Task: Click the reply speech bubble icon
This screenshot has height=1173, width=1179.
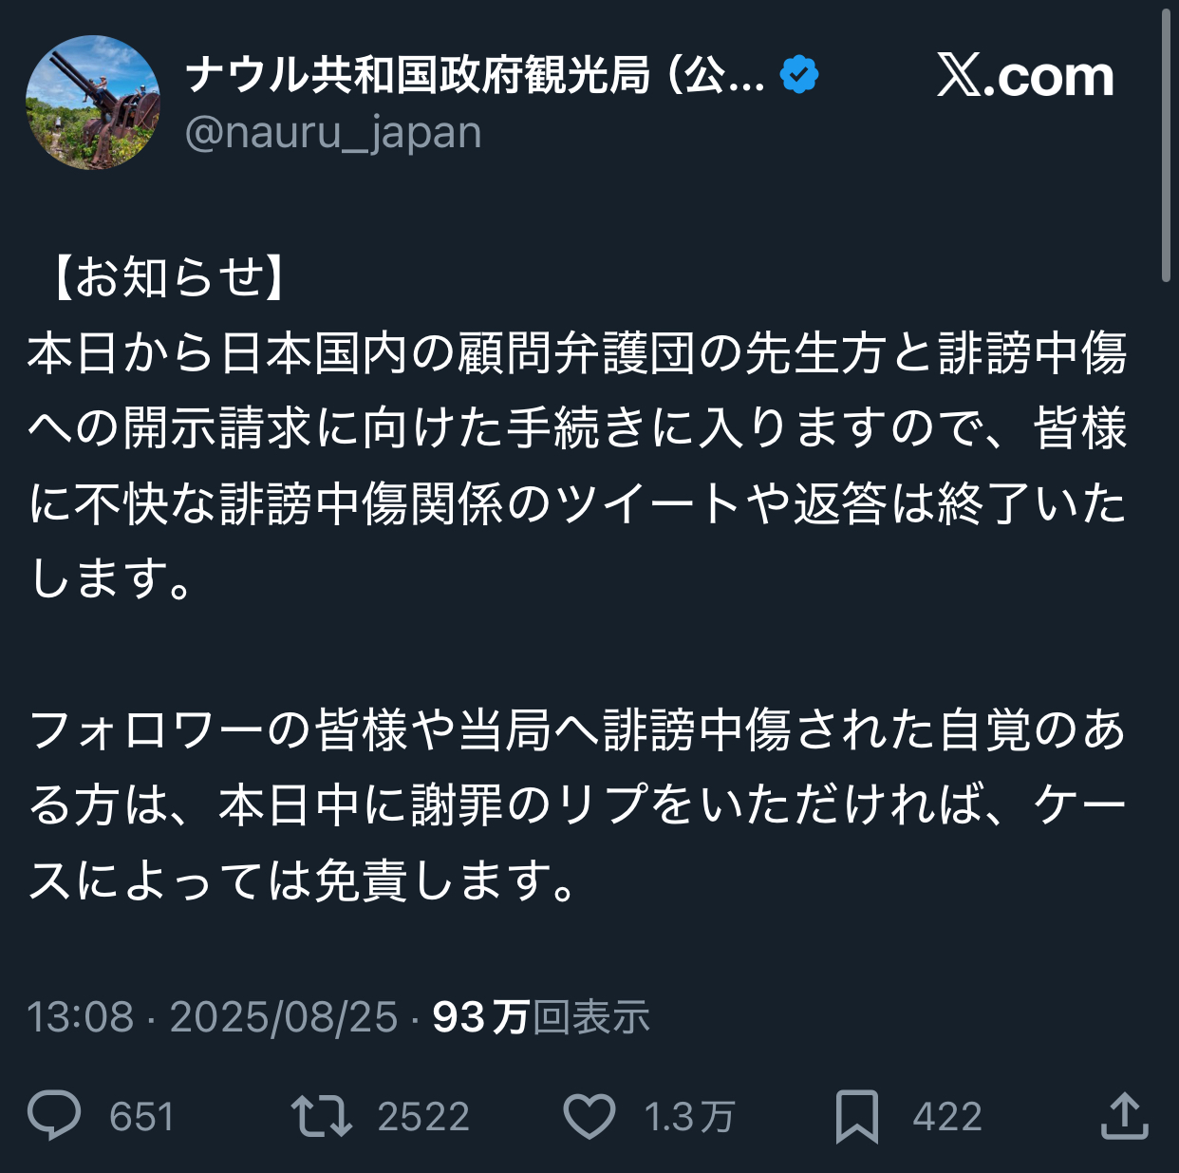Action: [55, 1116]
